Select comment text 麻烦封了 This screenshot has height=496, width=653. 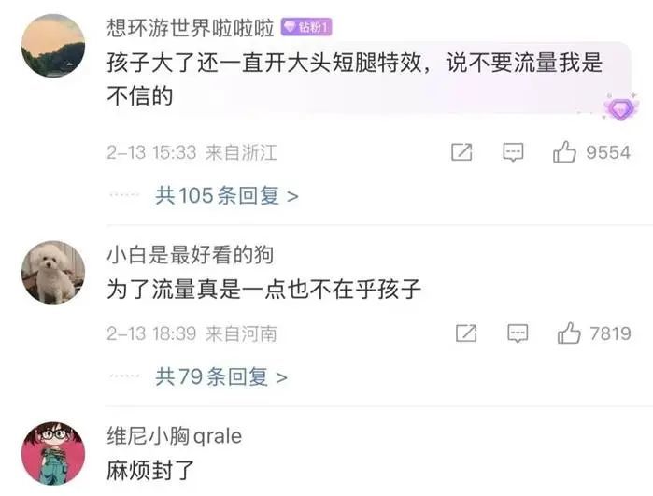150,471
